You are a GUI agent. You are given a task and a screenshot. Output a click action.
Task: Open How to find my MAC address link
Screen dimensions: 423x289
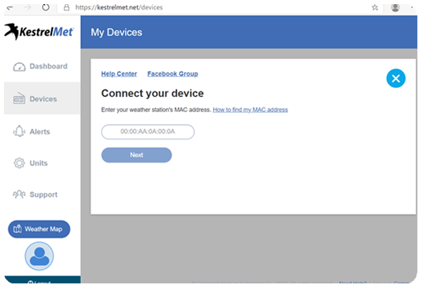pyautogui.click(x=250, y=110)
